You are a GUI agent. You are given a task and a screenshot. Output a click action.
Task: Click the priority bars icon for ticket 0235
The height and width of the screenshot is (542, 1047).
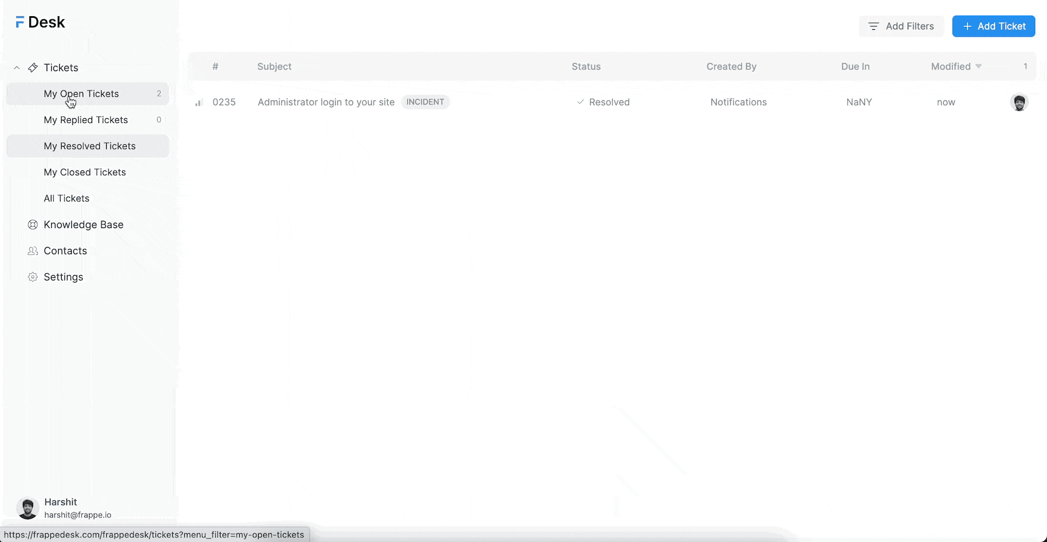199,102
